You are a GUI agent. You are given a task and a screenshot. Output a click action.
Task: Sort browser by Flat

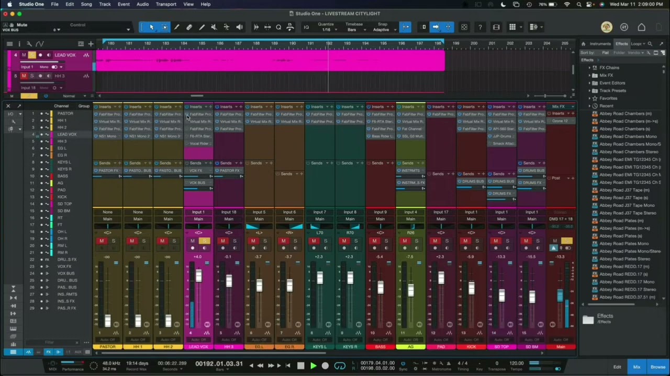pyautogui.click(x=606, y=53)
